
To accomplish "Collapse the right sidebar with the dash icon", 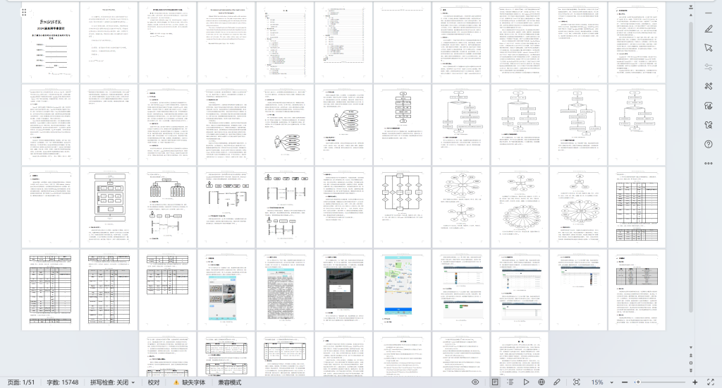I will pyautogui.click(x=709, y=13).
